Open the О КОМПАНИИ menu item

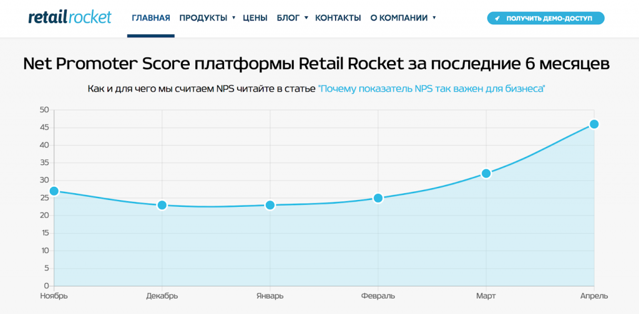click(399, 18)
